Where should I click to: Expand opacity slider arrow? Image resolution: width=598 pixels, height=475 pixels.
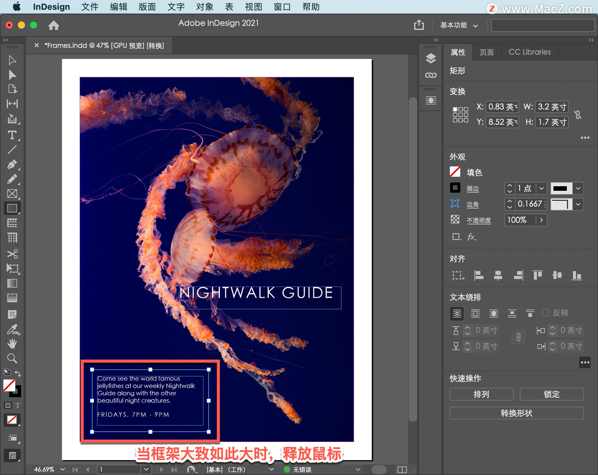coord(541,220)
